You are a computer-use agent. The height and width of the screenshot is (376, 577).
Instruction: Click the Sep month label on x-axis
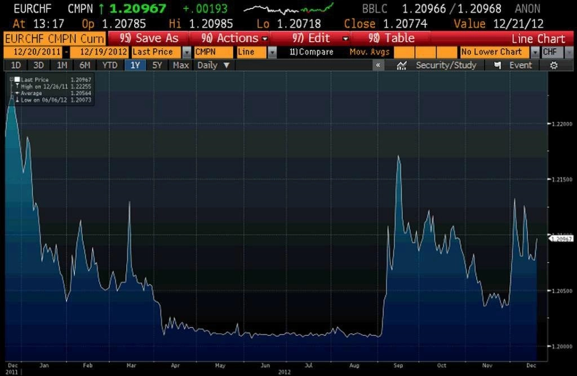point(398,366)
